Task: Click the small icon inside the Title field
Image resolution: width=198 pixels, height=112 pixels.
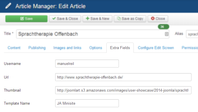Action: coord(166,34)
